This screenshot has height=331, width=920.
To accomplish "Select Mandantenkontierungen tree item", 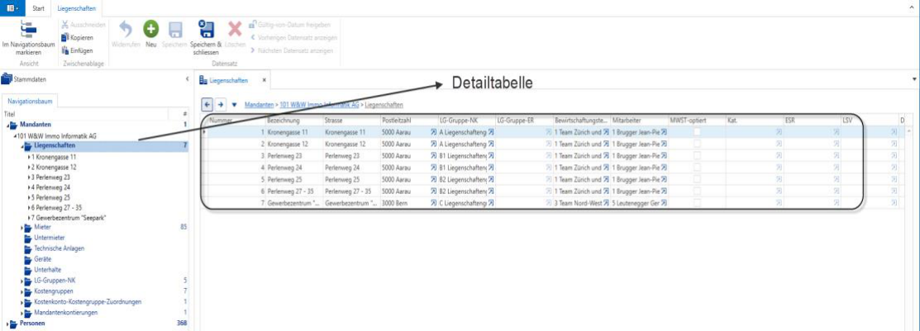I will pyautogui.click(x=66, y=313).
